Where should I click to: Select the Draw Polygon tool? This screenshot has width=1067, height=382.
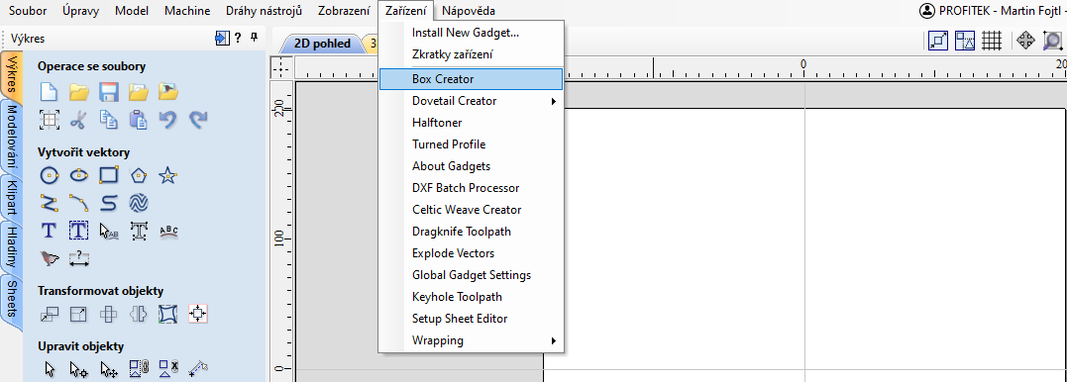pyautogui.click(x=139, y=176)
